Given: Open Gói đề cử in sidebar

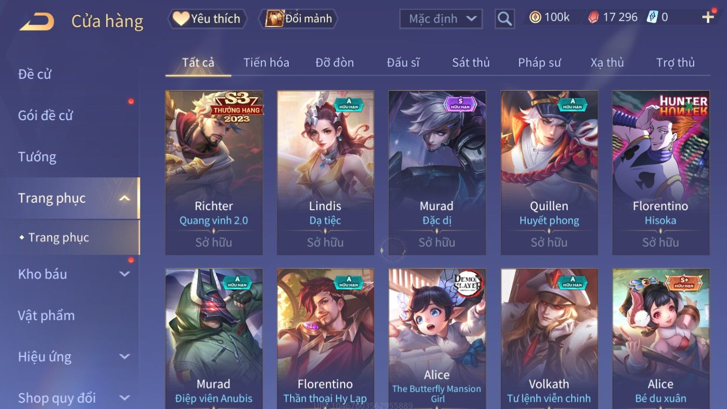Looking at the screenshot, I should click(x=45, y=115).
